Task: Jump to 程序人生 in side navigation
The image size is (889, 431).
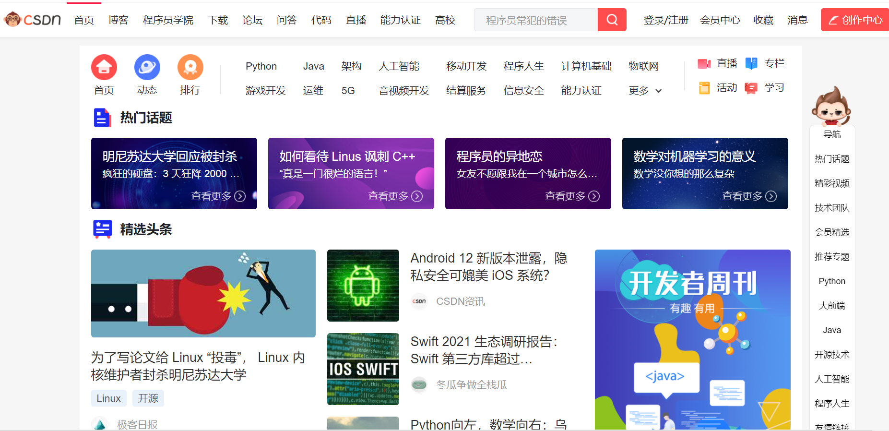Action: [832, 404]
